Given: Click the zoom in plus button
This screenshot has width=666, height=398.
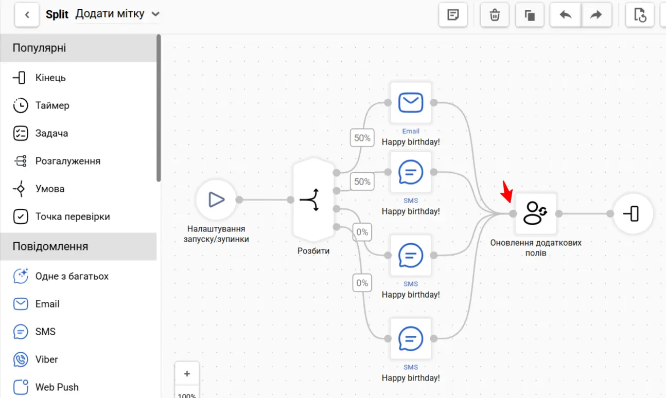Looking at the screenshot, I should click(187, 374).
